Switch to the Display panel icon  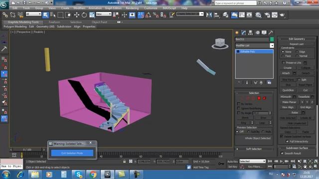pyautogui.click(x=264, y=32)
